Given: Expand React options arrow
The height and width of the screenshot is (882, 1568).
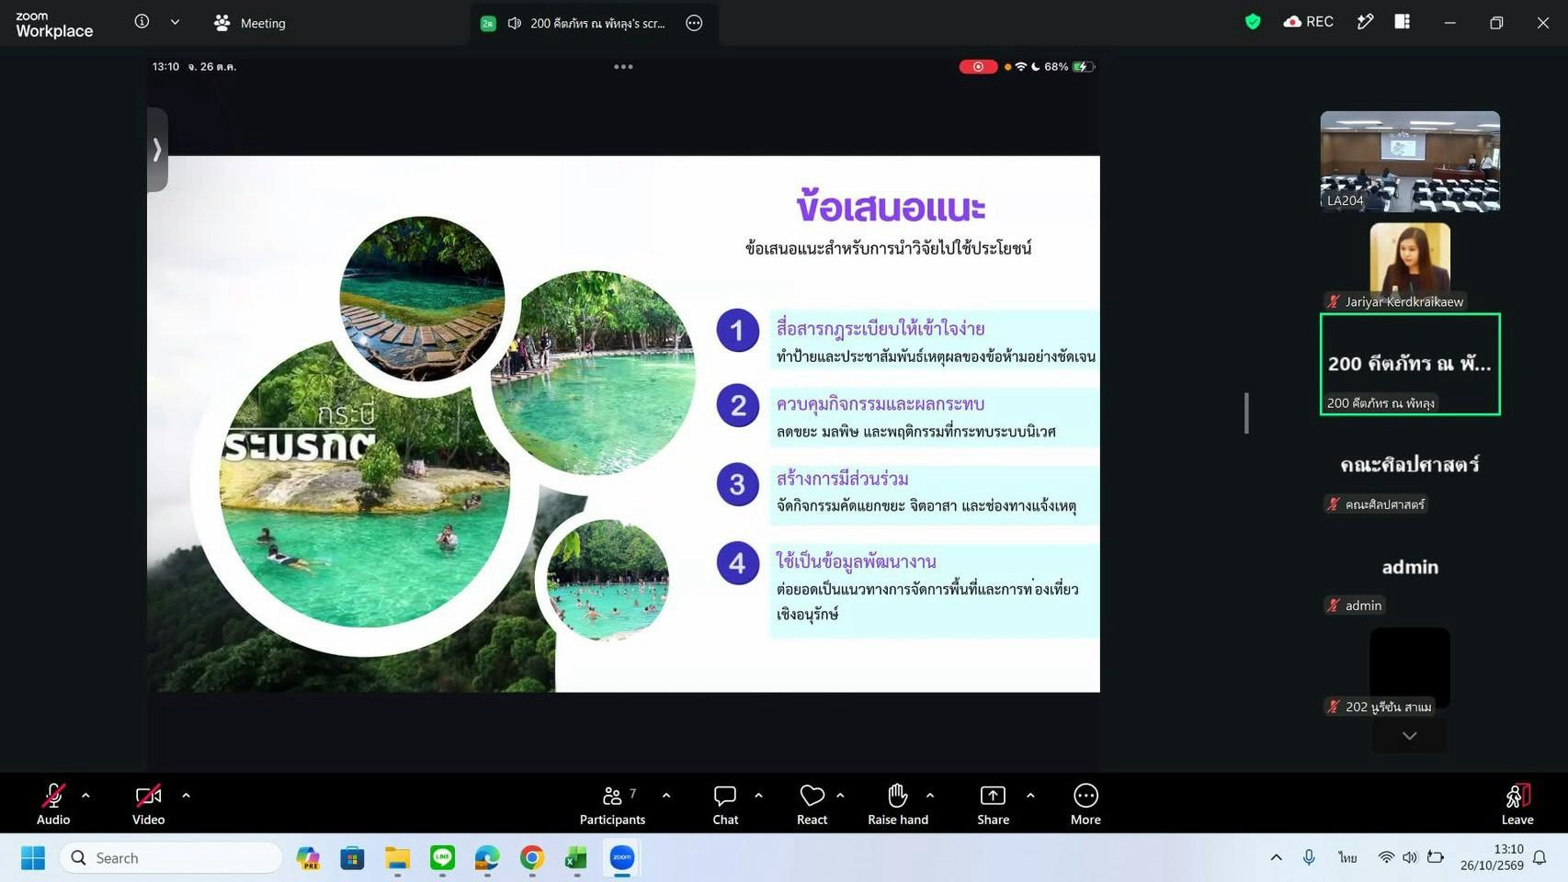Looking at the screenshot, I should click(840, 796).
